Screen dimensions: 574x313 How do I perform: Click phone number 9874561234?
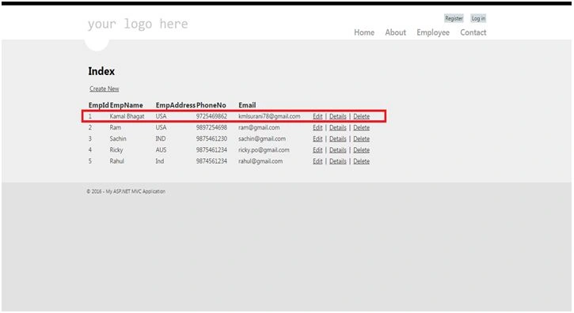click(211, 161)
